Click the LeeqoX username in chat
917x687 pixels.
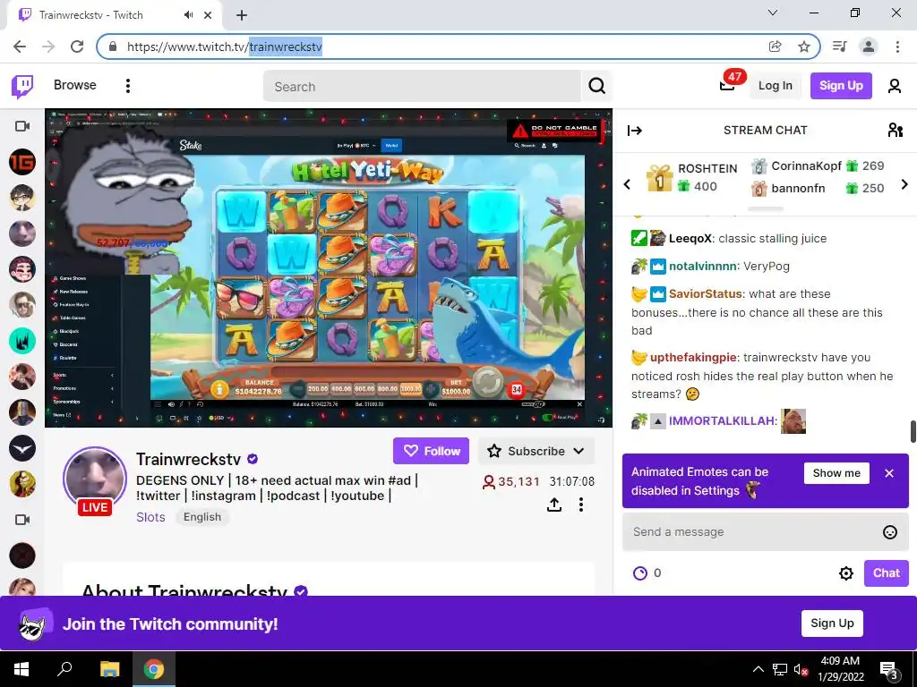[x=690, y=238]
